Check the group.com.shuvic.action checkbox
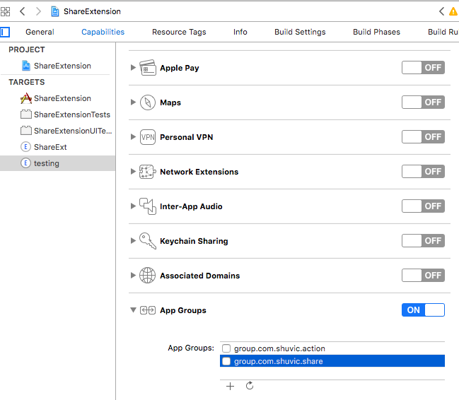Viewport: 459px width, 400px height. pyautogui.click(x=226, y=348)
